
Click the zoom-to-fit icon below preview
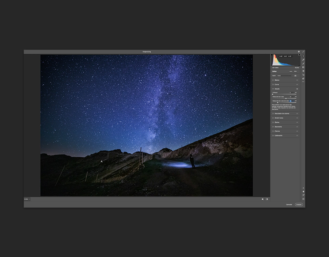click(262, 199)
